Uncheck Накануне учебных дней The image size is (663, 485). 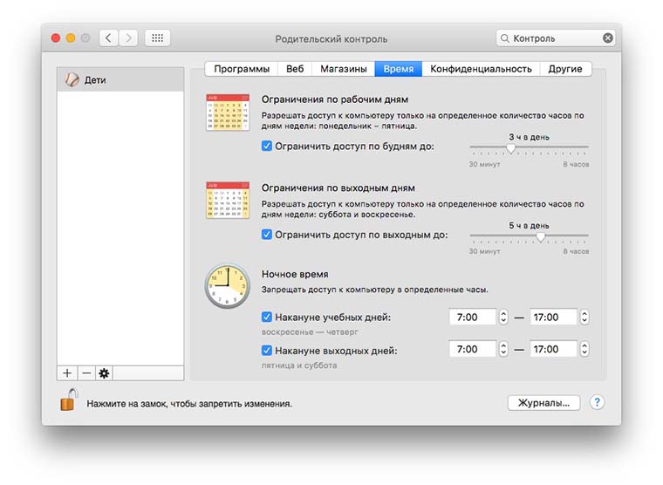[266, 317]
